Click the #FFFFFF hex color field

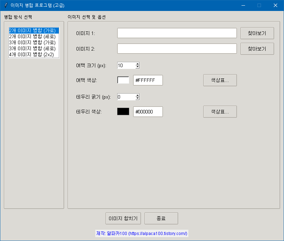pyautogui.click(x=148, y=80)
